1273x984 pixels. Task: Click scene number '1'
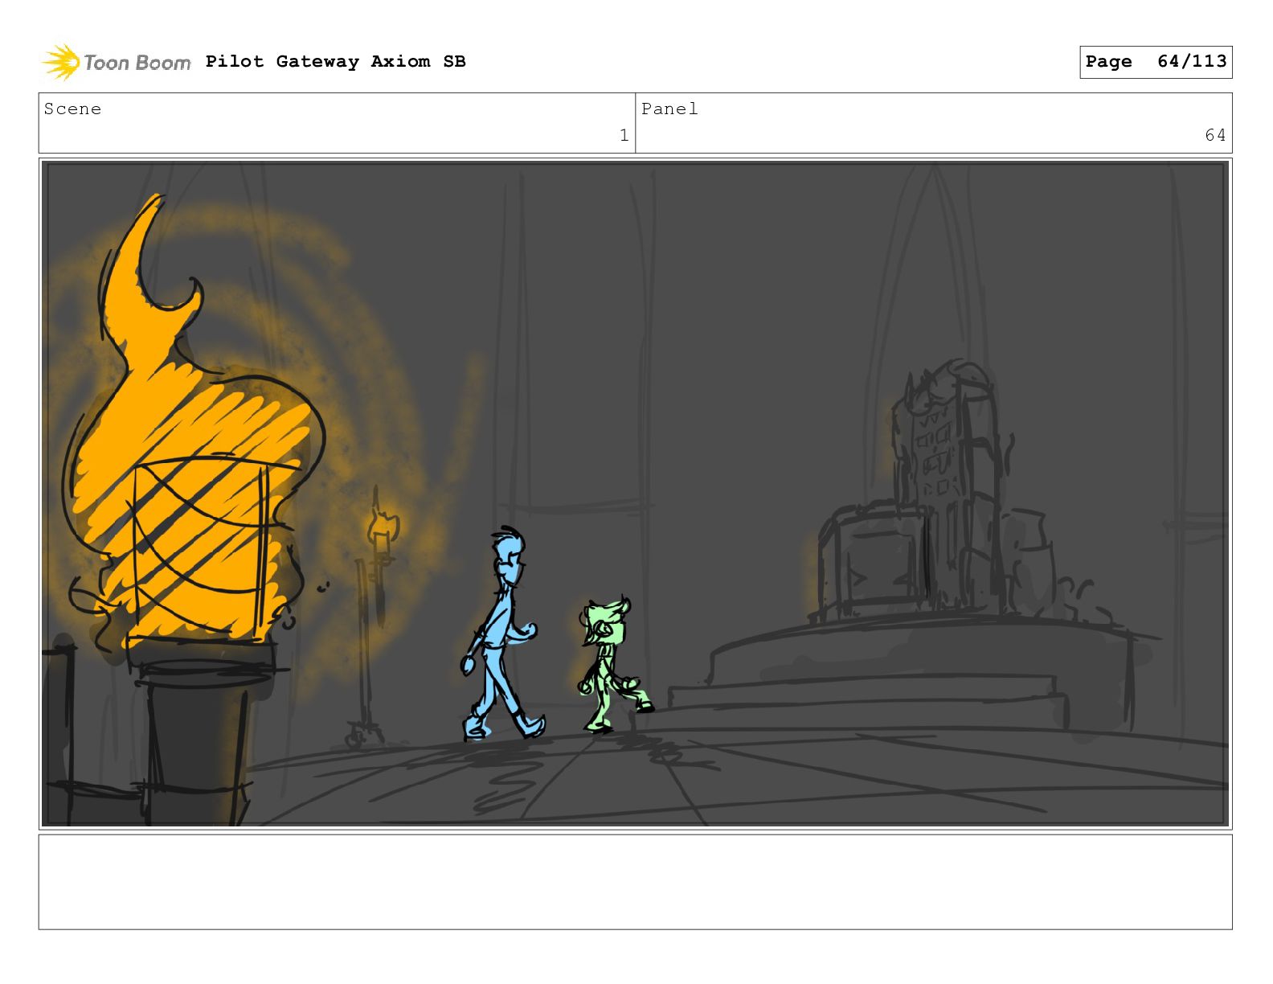click(x=624, y=135)
